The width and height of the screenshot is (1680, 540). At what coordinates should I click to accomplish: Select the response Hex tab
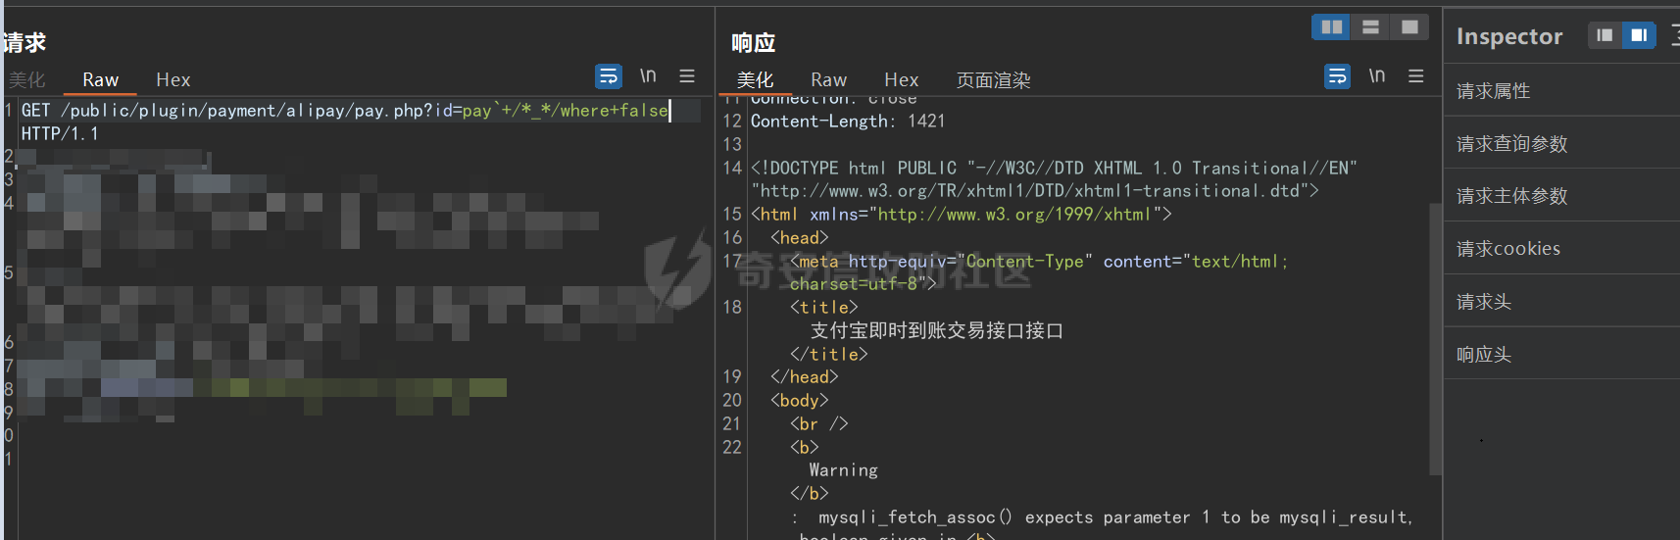902,80
